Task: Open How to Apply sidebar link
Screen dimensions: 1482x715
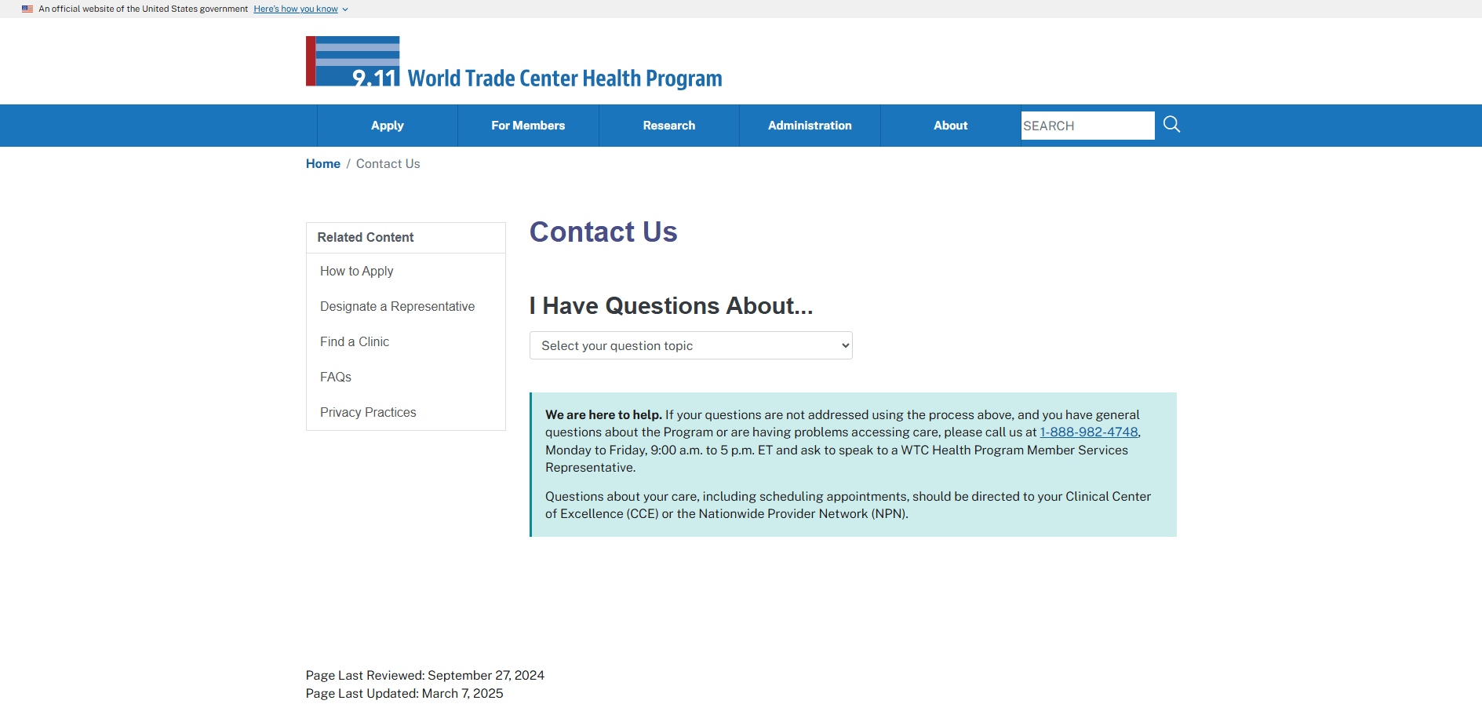Action: point(356,271)
